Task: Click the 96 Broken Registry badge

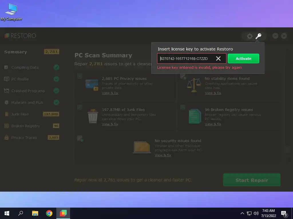Action: [56, 126]
